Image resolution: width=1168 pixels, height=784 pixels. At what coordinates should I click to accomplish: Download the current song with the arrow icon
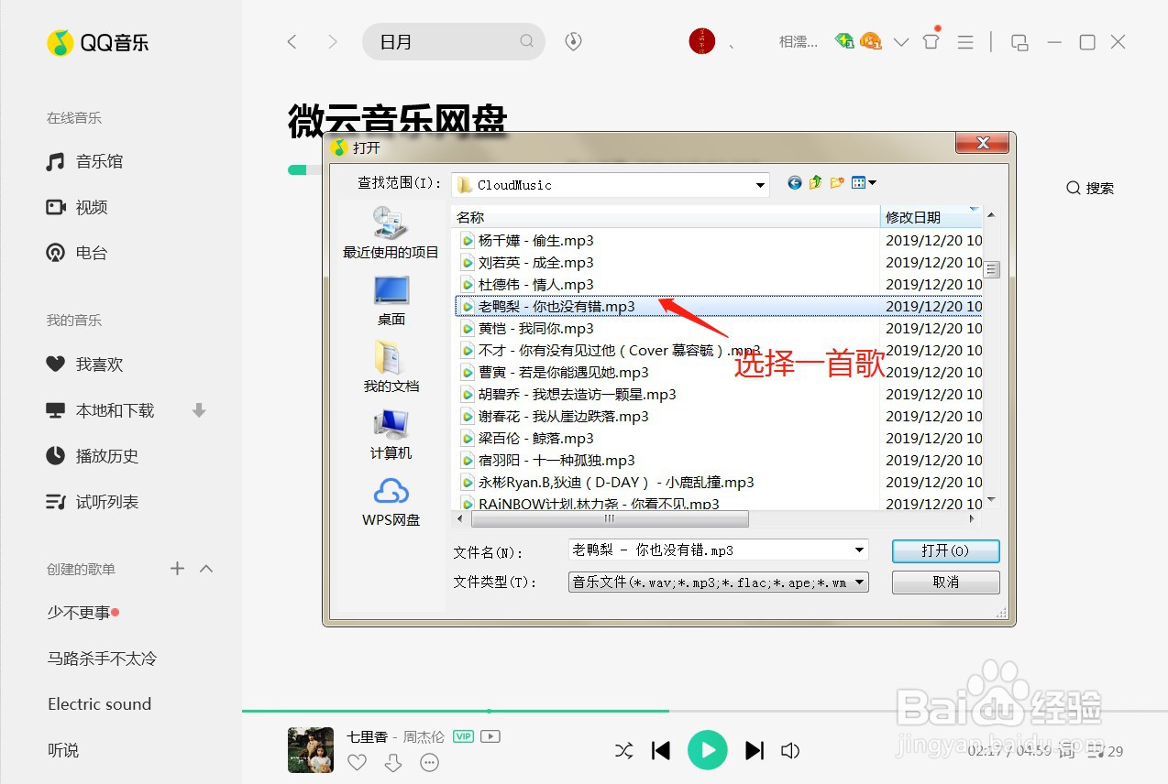(393, 763)
